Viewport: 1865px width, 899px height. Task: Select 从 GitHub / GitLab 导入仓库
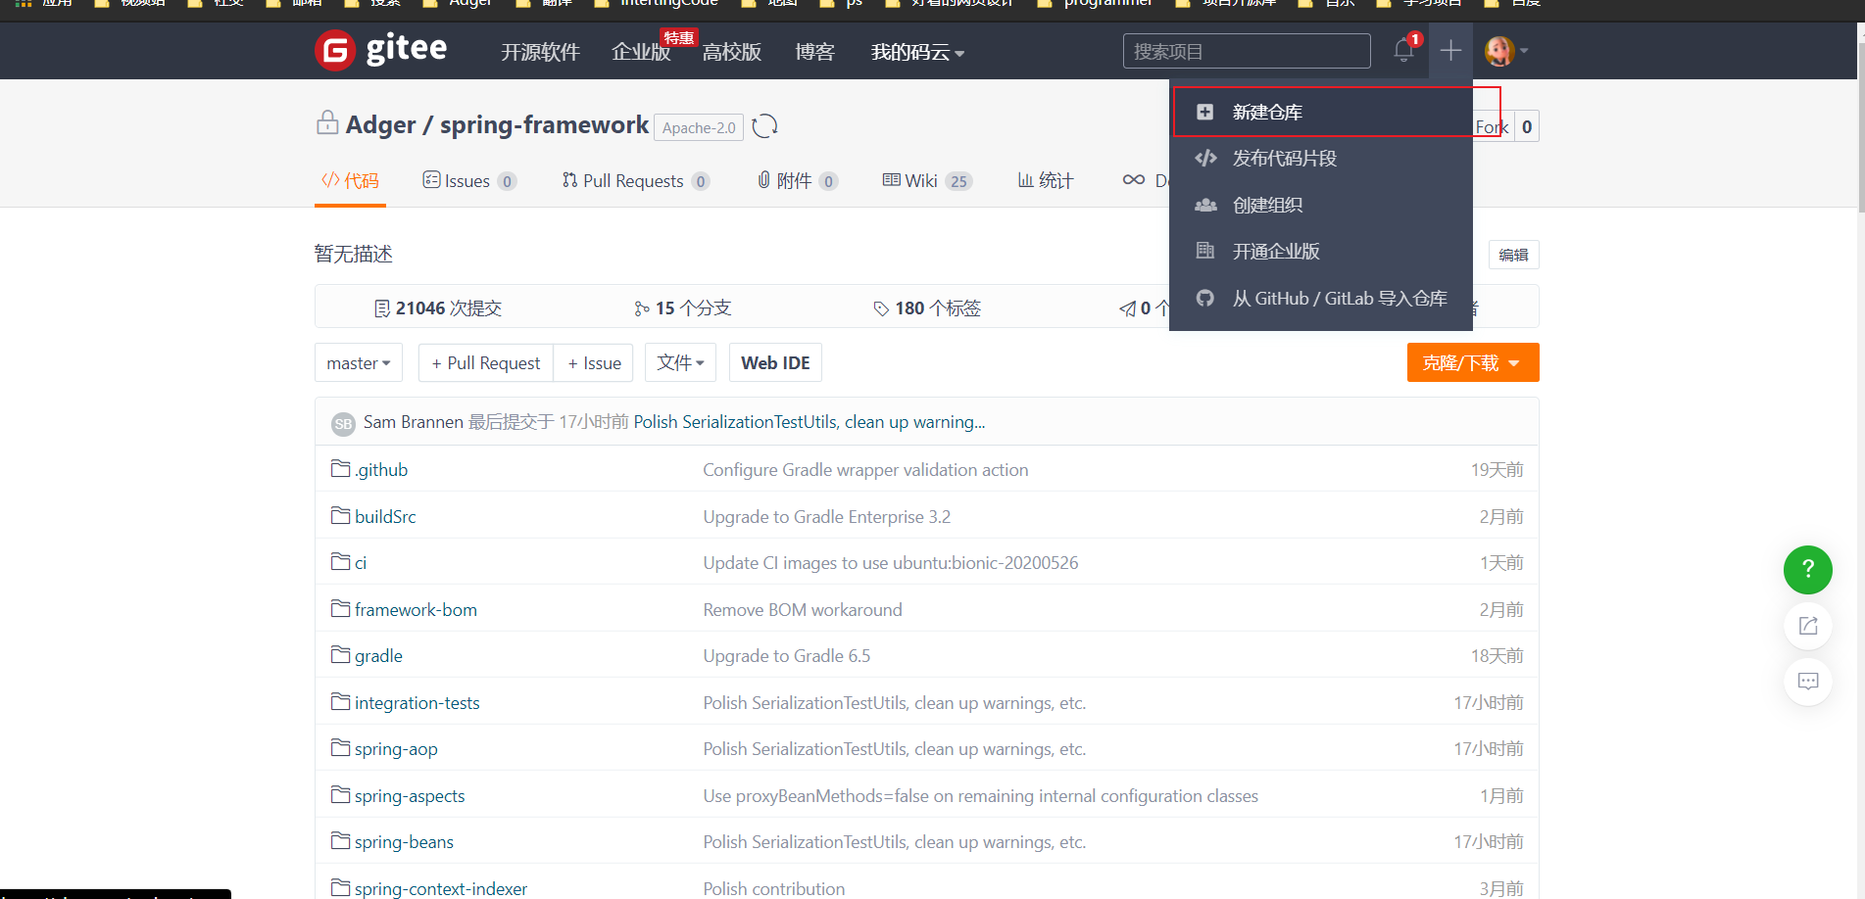1321,299
